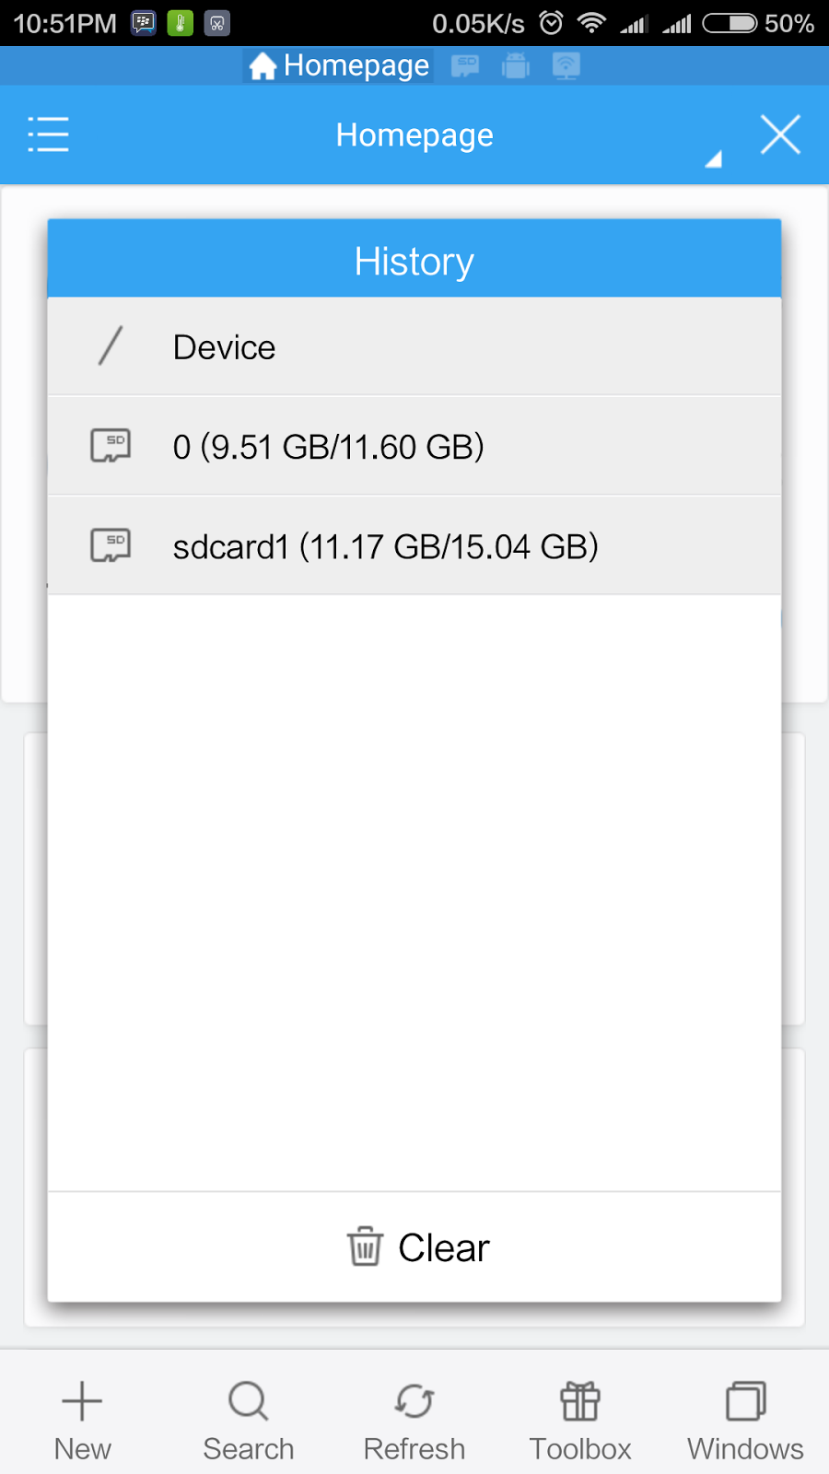
Task: Open the network monitor tab icon
Action: pyautogui.click(x=566, y=65)
